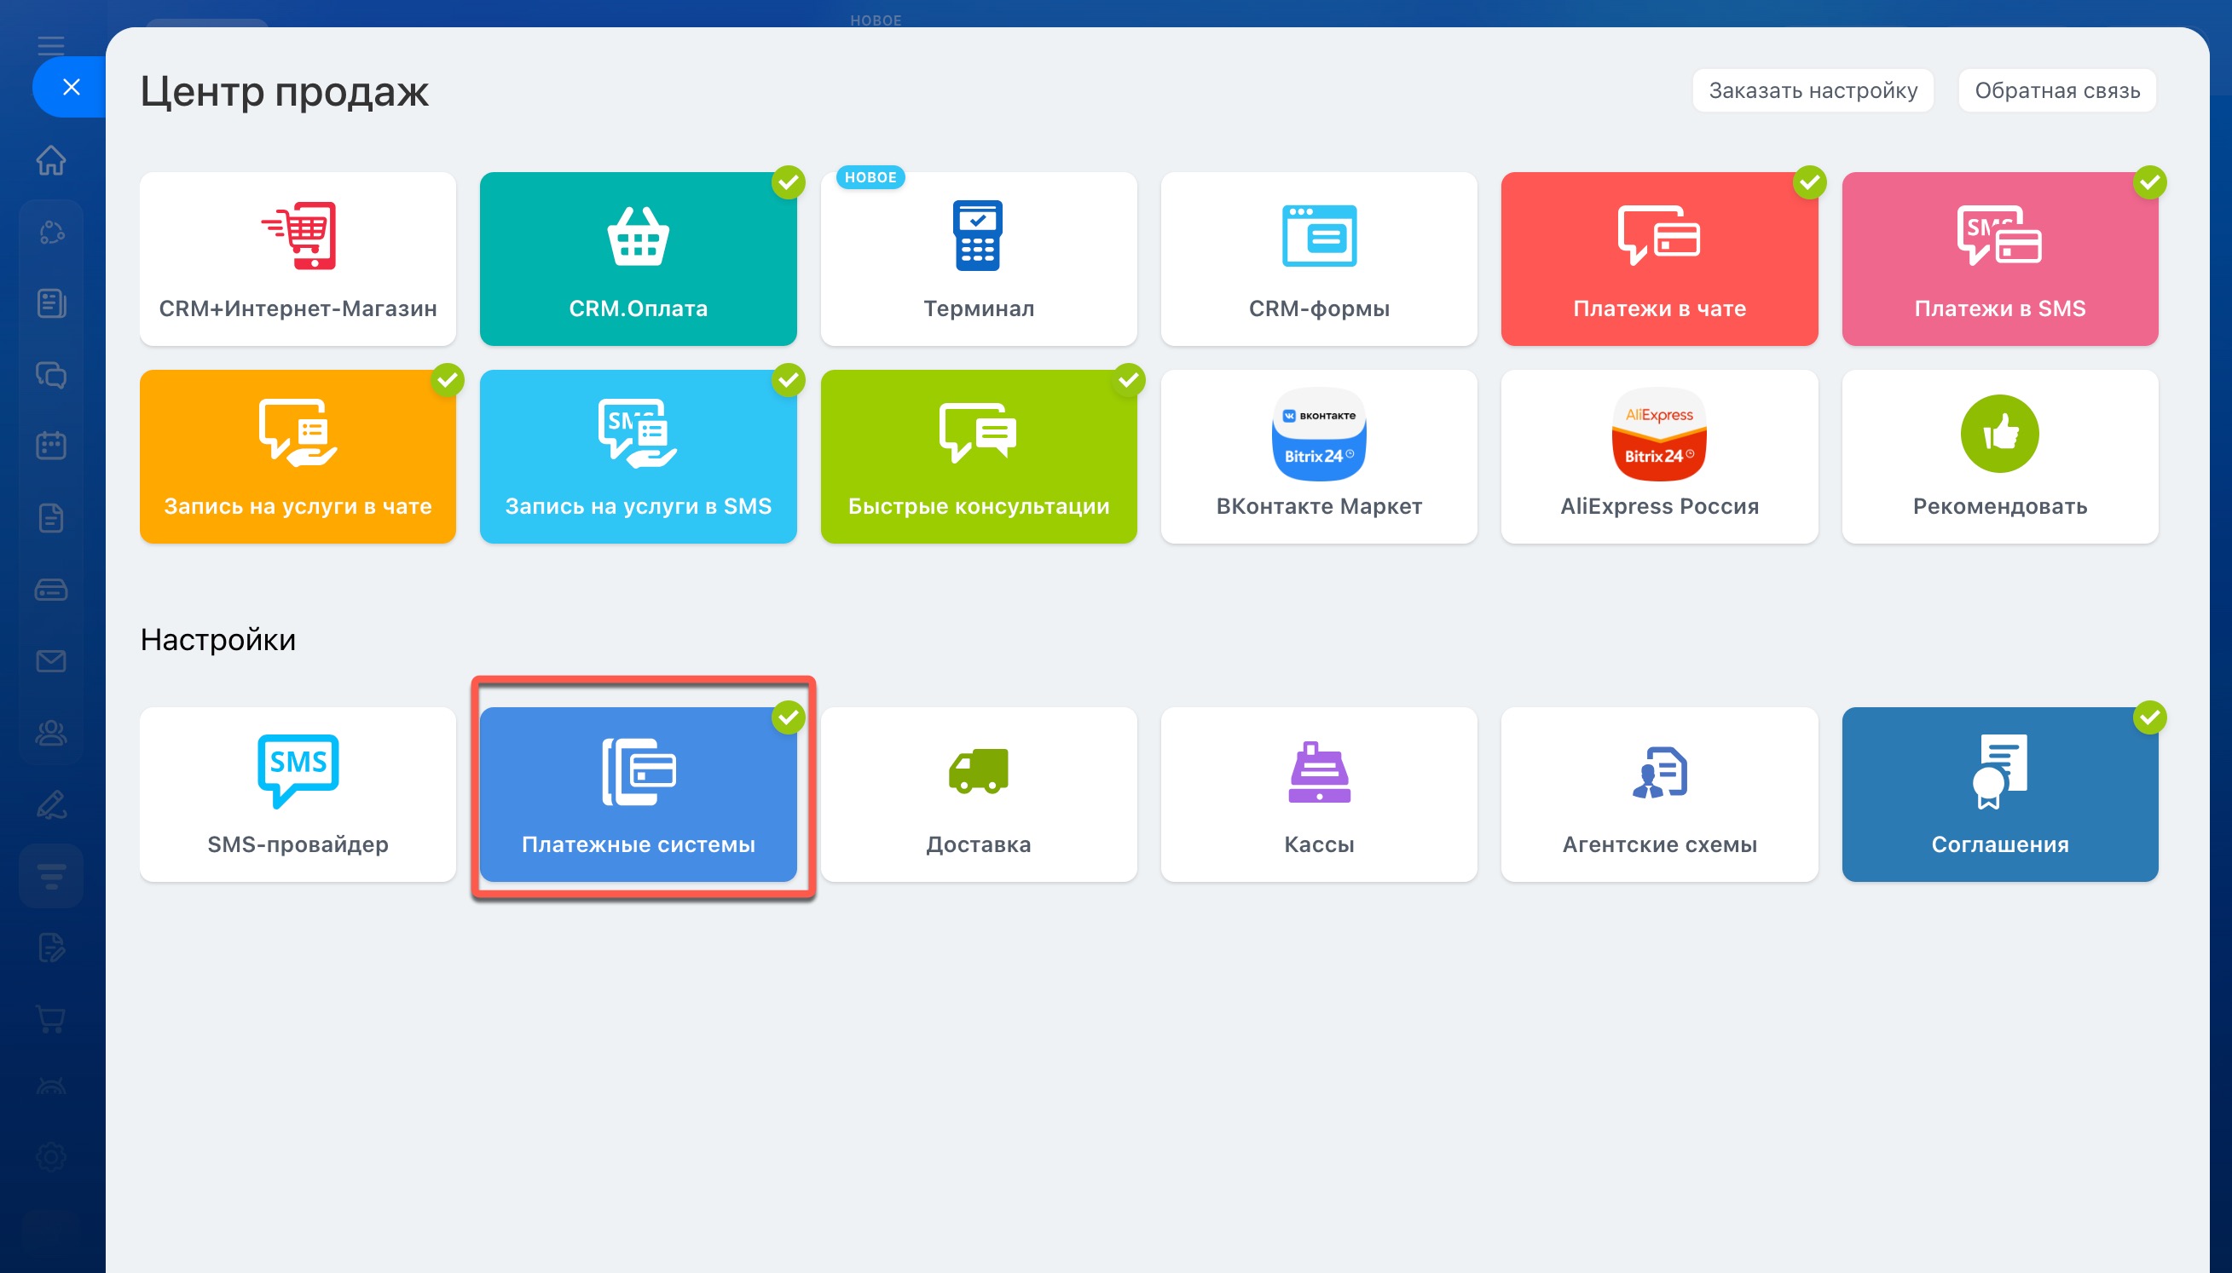Open the Соглашения tile
This screenshot has height=1273, width=2232.
coord(1999,794)
